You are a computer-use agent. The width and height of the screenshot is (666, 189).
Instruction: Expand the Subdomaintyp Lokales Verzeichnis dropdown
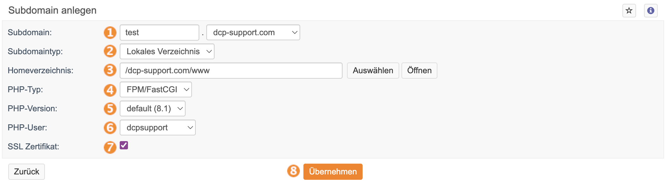click(x=167, y=51)
